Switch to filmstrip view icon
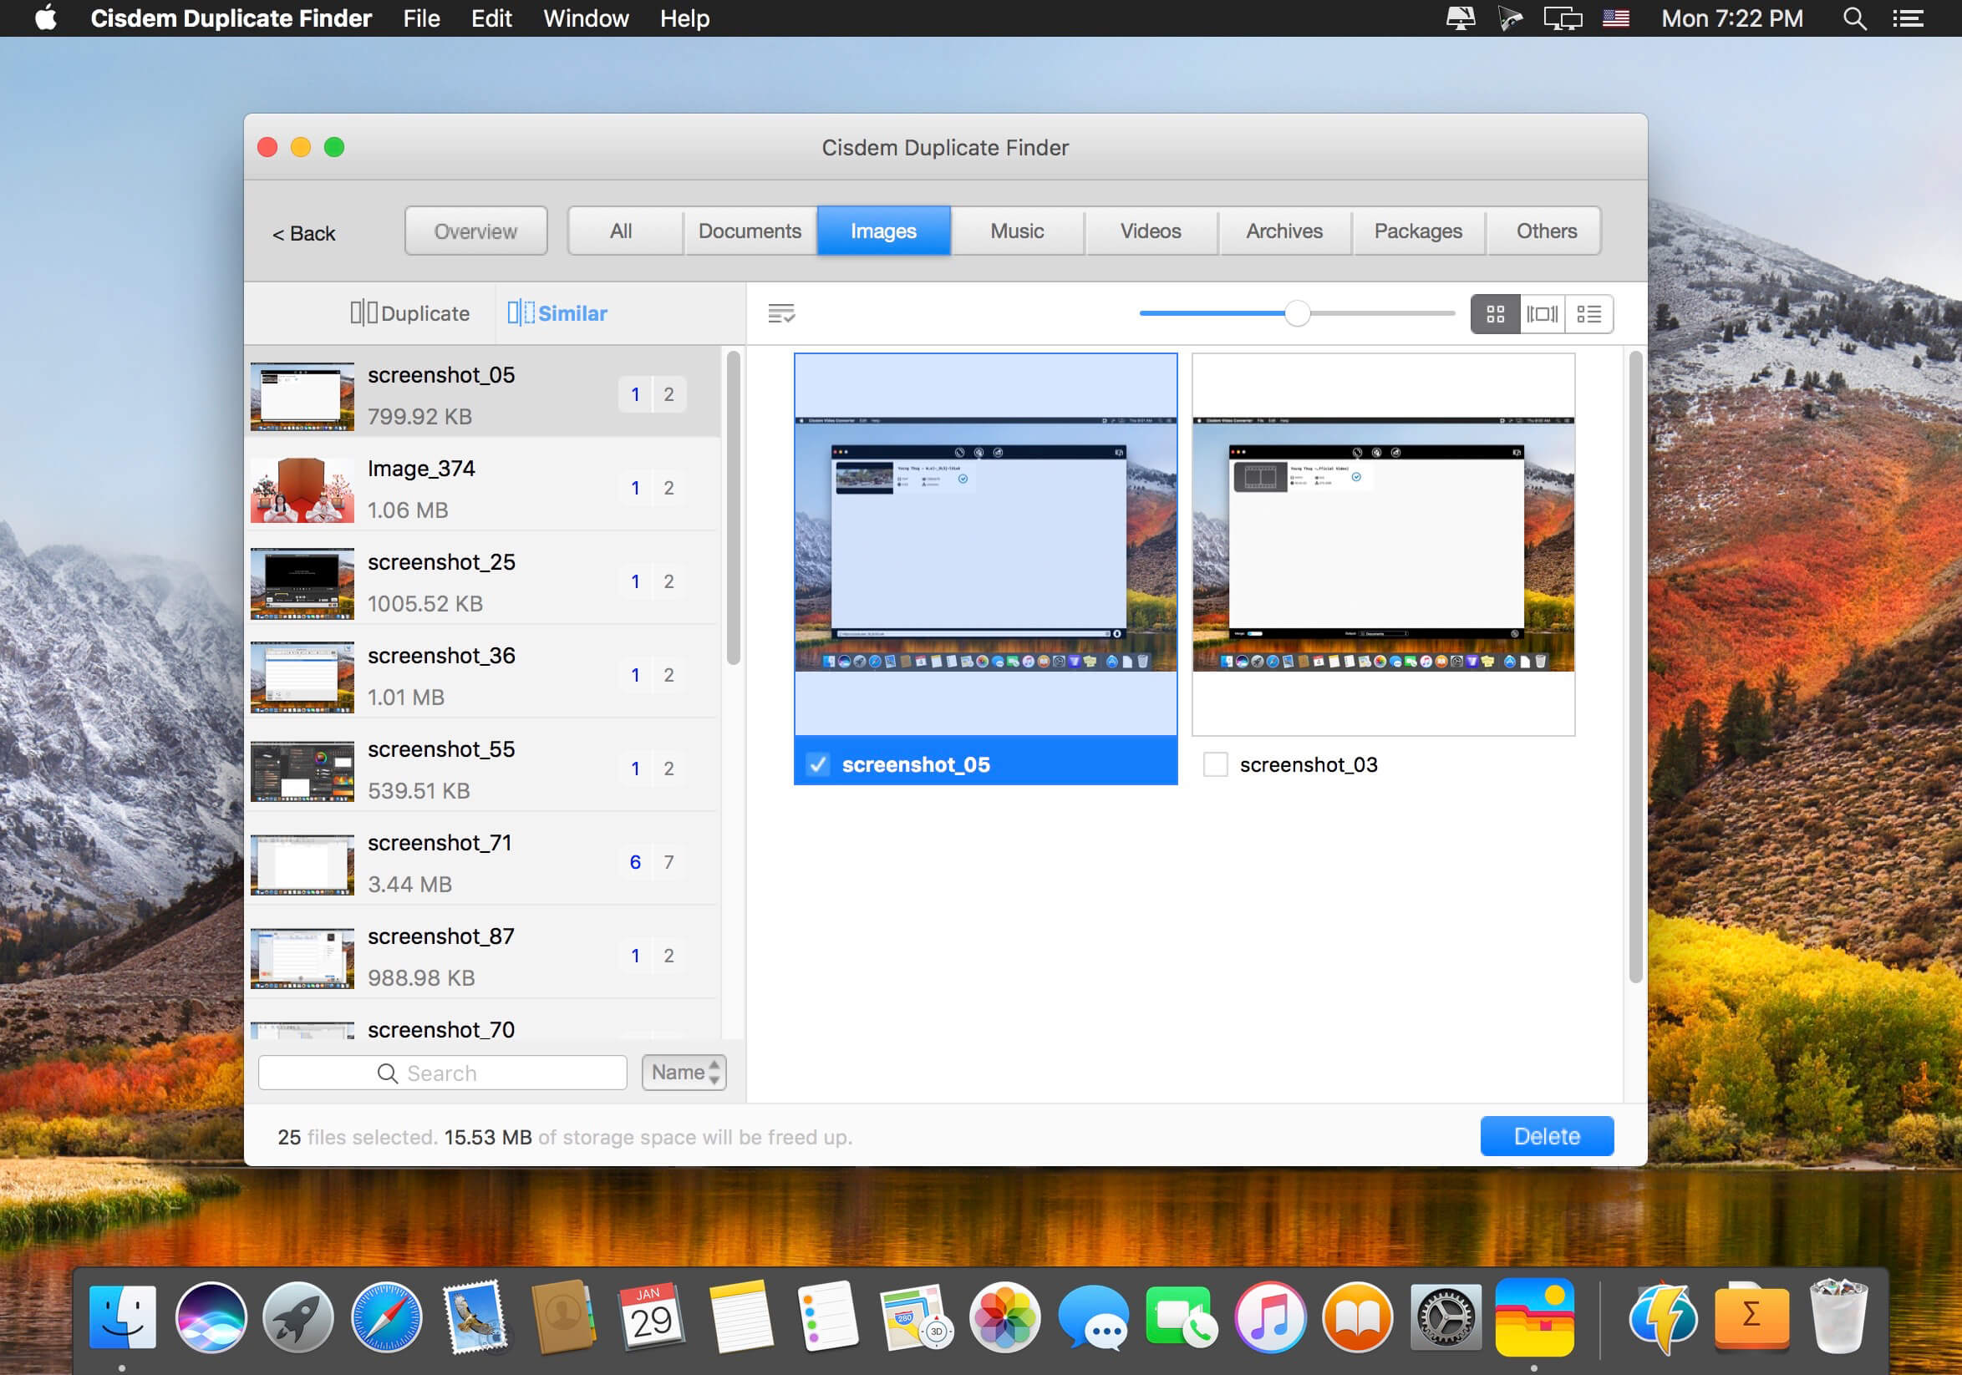The height and width of the screenshot is (1375, 1962). tap(1542, 314)
